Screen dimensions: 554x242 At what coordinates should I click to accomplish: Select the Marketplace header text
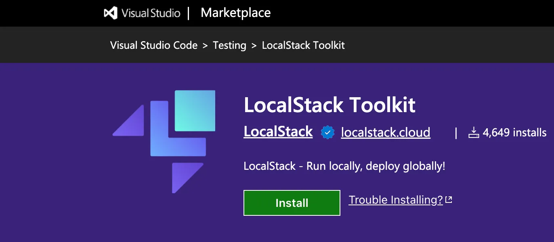pyautogui.click(x=235, y=13)
